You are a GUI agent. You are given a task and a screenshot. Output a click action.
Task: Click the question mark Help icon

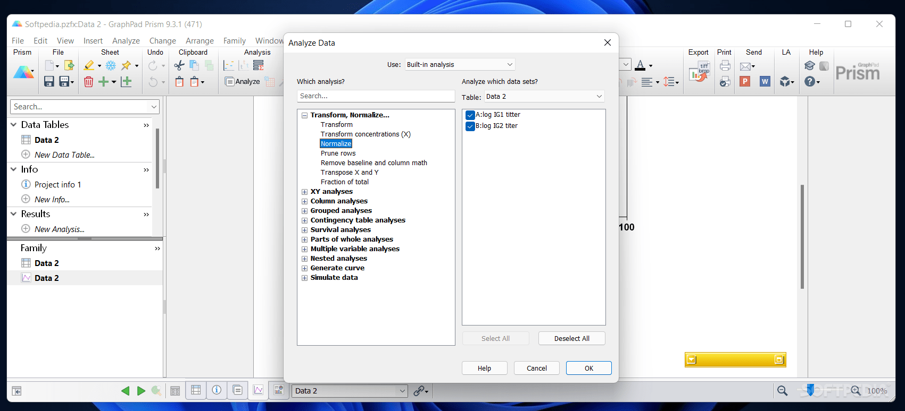click(x=809, y=81)
